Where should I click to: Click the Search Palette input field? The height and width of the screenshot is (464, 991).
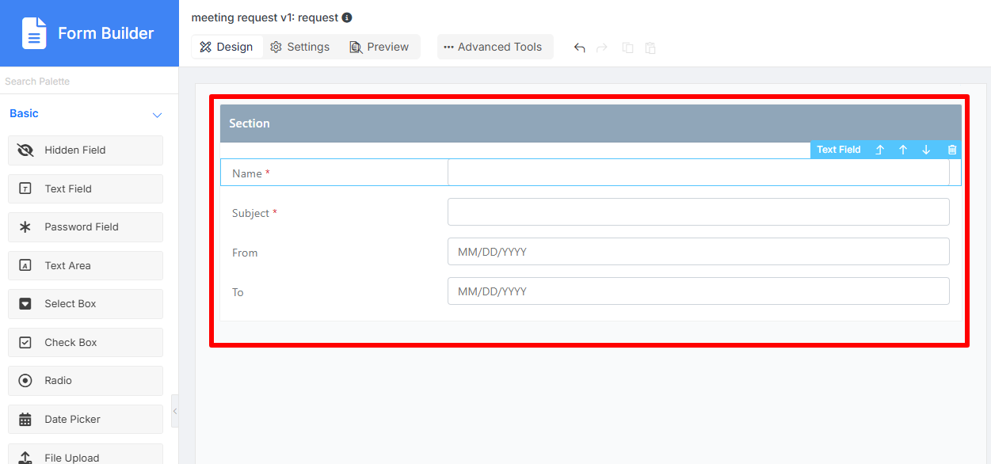click(x=89, y=82)
